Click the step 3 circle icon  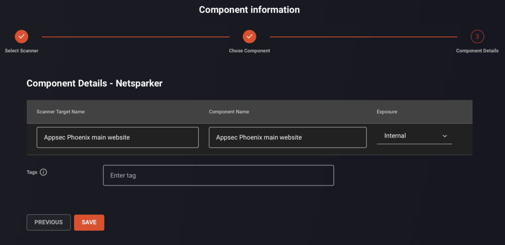(x=477, y=36)
